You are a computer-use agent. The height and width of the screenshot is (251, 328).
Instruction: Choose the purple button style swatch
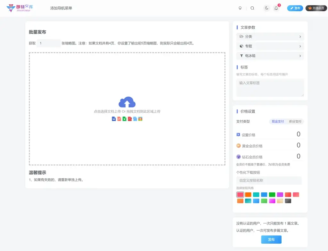pos(280,195)
